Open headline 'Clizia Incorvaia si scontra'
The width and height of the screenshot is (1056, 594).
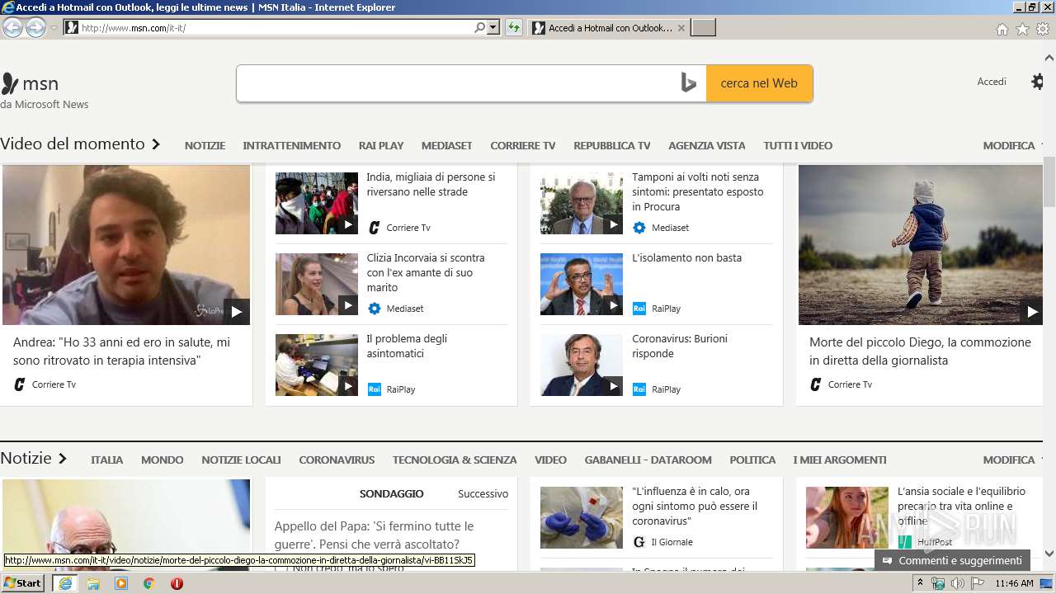point(426,273)
